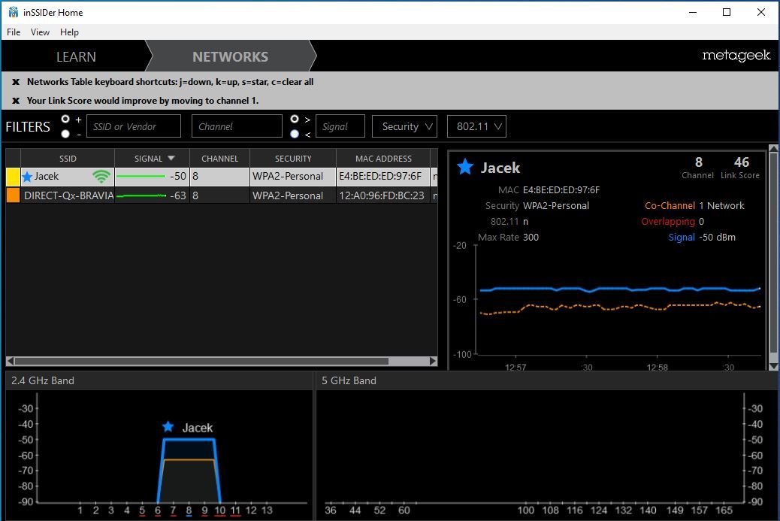The height and width of the screenshot is (521, 780).
Task: Open the Help menu
Action: [69, 32]
